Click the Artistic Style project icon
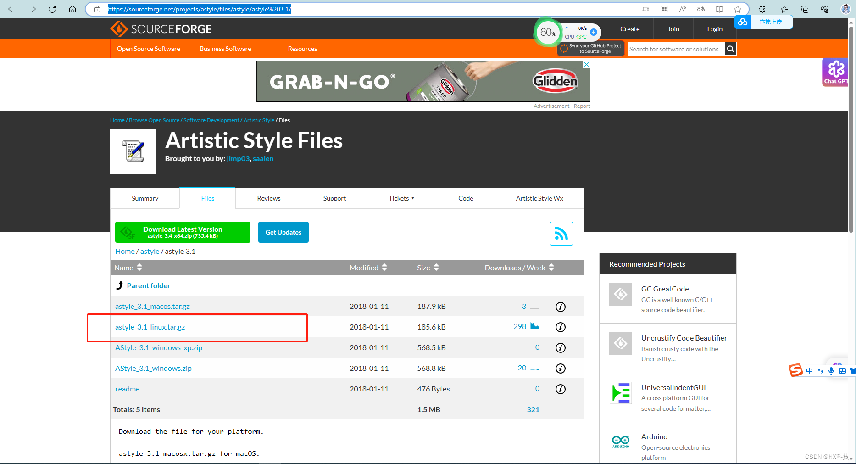Screen dimensions: 856x464 coord(133,151)
